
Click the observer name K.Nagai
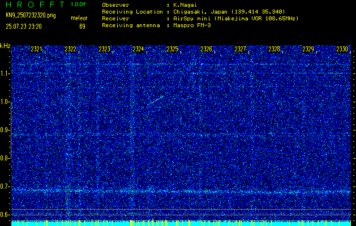185,5
